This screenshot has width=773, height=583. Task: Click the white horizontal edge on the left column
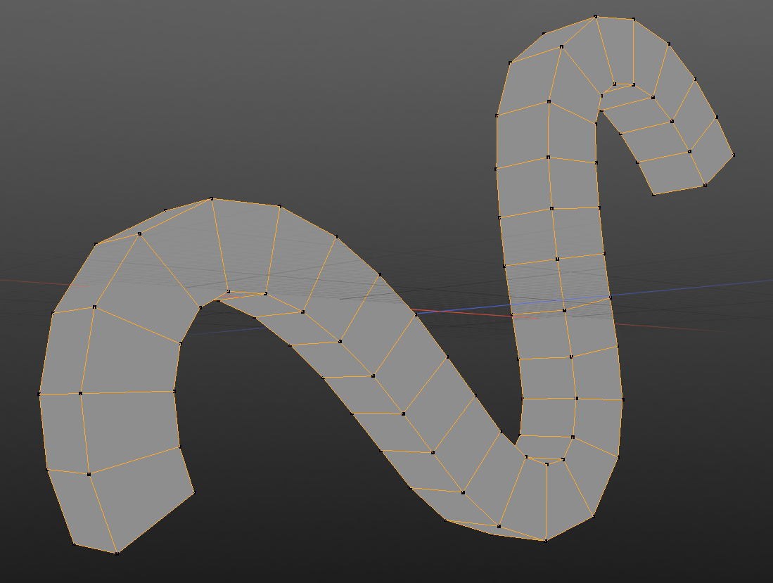(x=127, y=392)
